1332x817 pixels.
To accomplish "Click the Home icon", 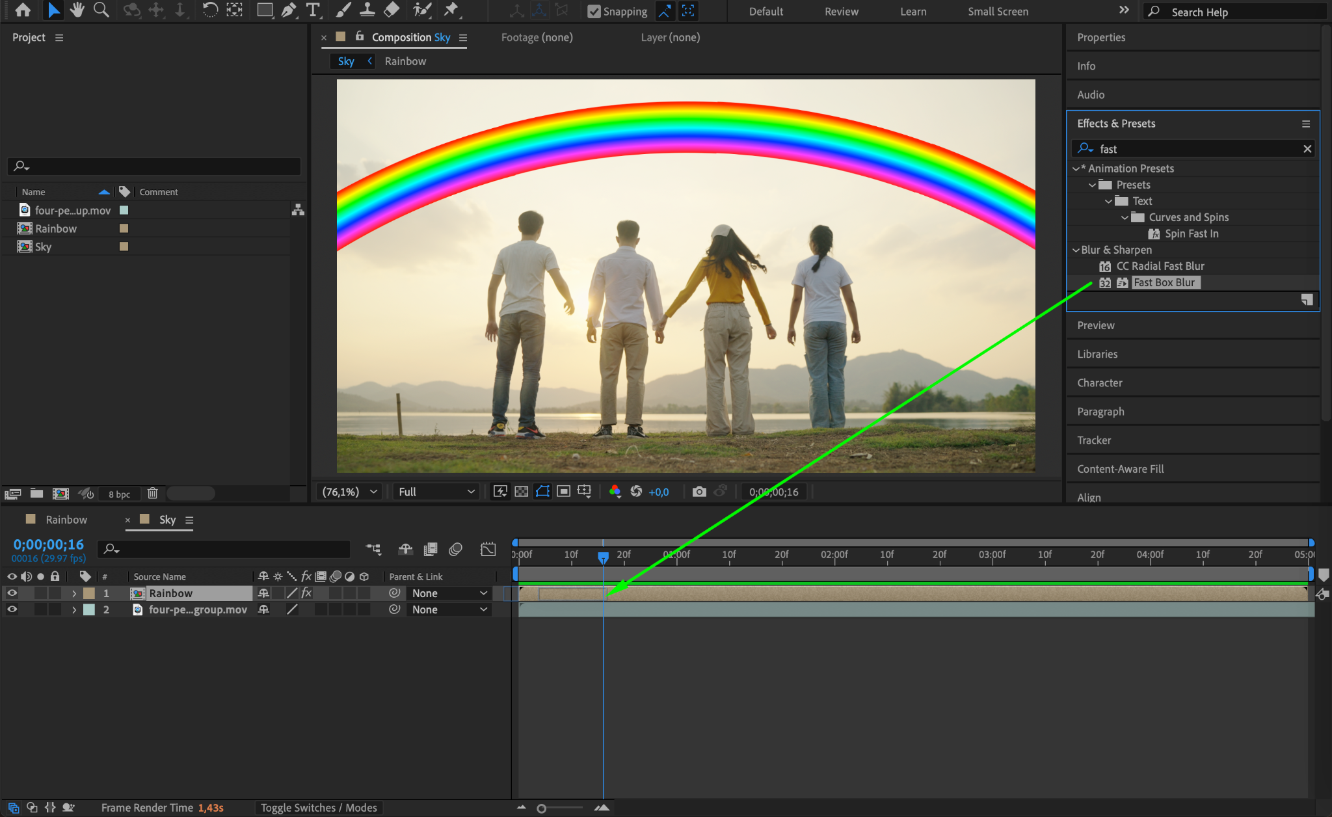I will [x=23, y=10].
